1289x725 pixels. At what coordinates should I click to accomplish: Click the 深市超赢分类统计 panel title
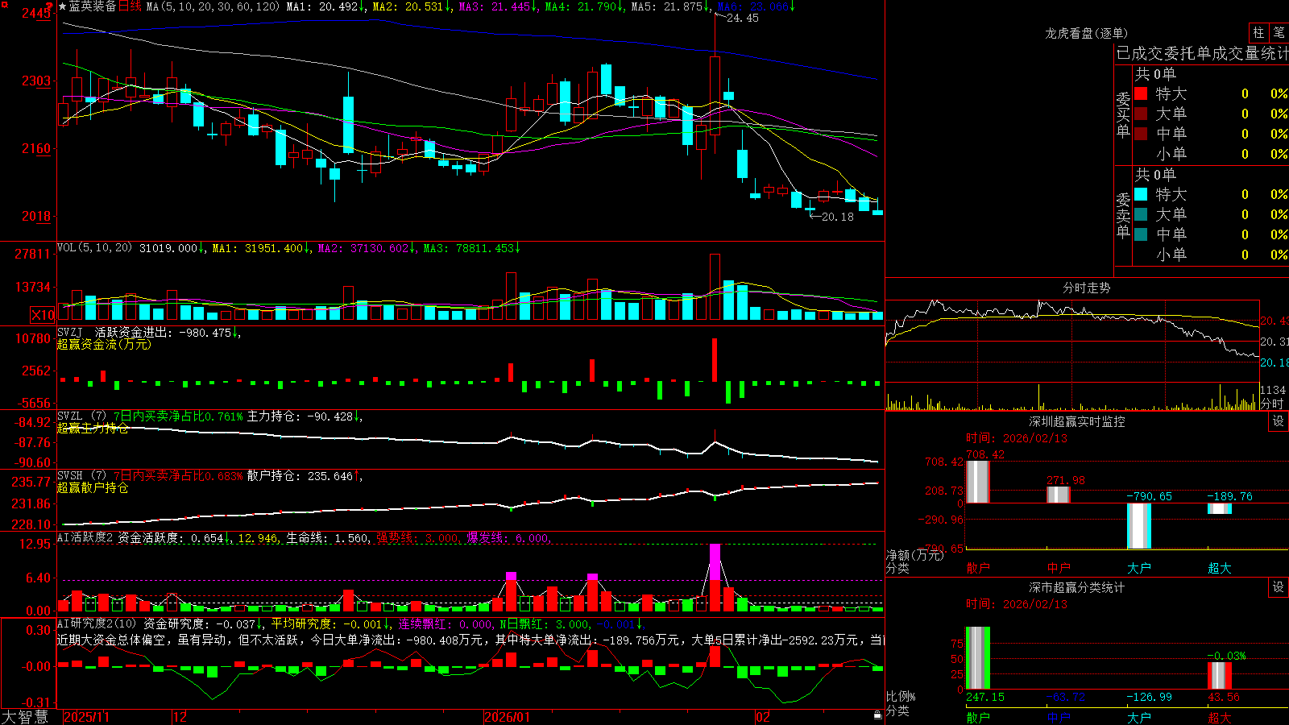click(1077, 587)
